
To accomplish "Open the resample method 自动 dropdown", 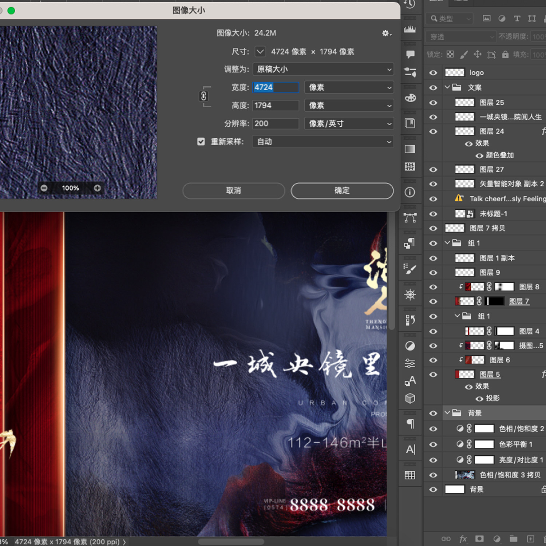I will coord(323,142).
